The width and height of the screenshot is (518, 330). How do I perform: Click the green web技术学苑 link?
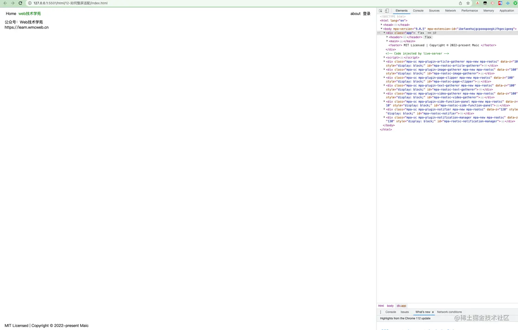coord(29,14)
